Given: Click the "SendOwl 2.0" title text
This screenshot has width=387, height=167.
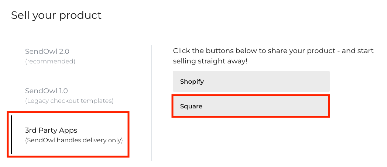Looking at the screenshot, I should coord(47,51).
